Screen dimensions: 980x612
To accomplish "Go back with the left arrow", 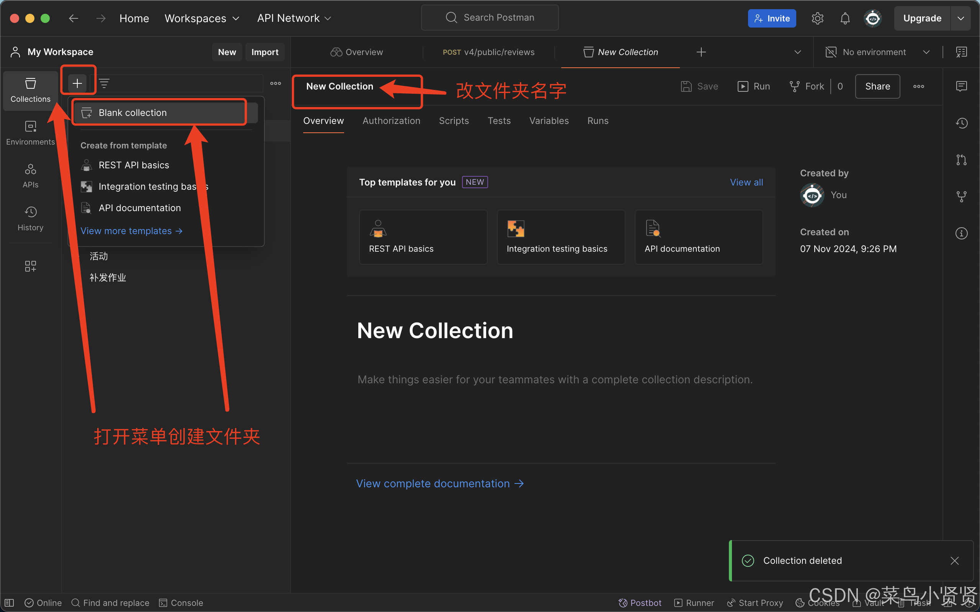I will coord(73,18).
